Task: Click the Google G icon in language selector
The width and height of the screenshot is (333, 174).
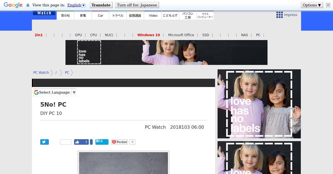Action: pos(36,93)
